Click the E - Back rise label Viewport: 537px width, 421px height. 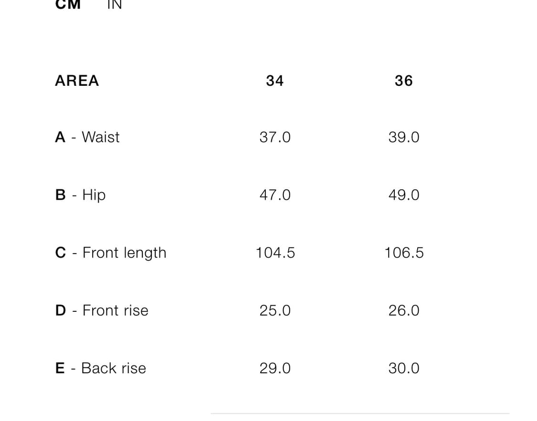coord(101,369)
